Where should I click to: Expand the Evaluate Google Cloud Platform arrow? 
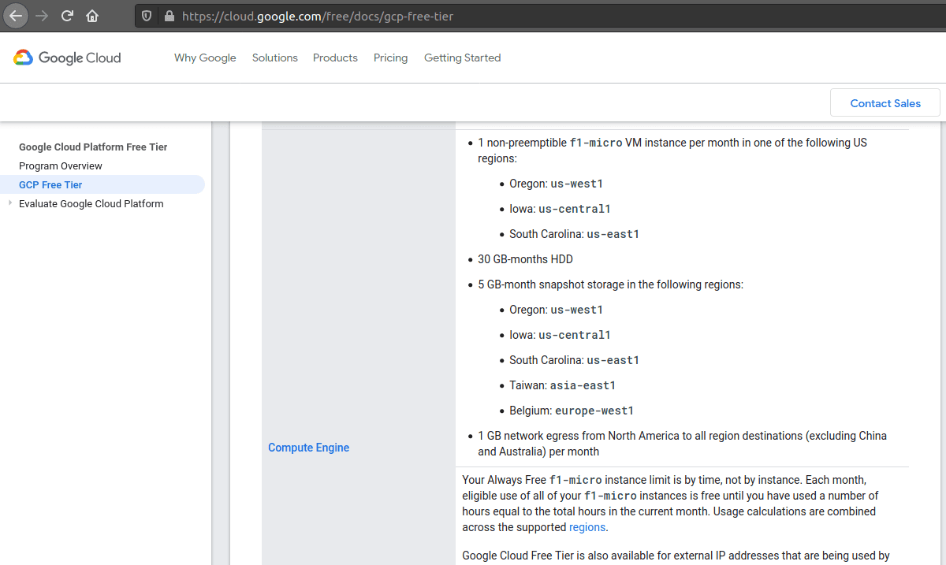10,203
